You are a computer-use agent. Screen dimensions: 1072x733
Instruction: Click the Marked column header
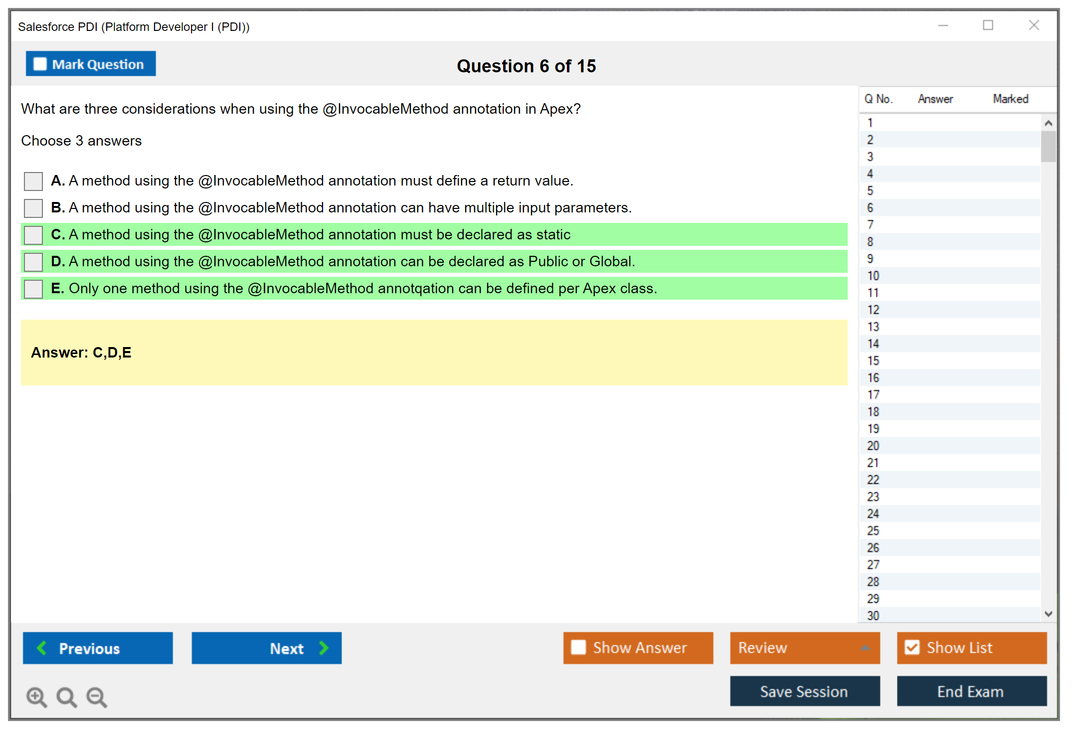tap(1010, 99)
